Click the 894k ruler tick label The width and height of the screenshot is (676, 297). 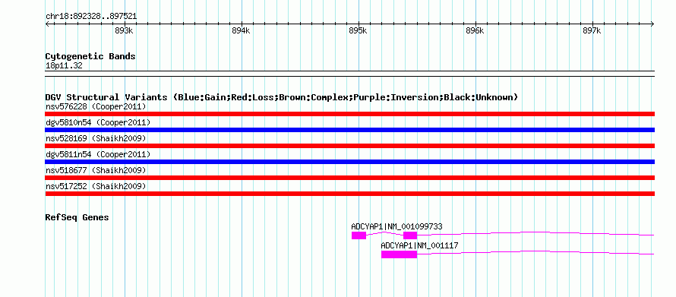pyautogui.click(x=241, y=30)
